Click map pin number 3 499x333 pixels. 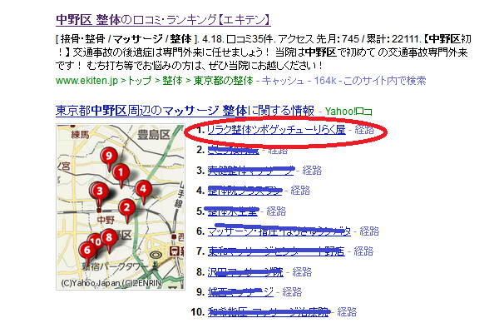100,191
